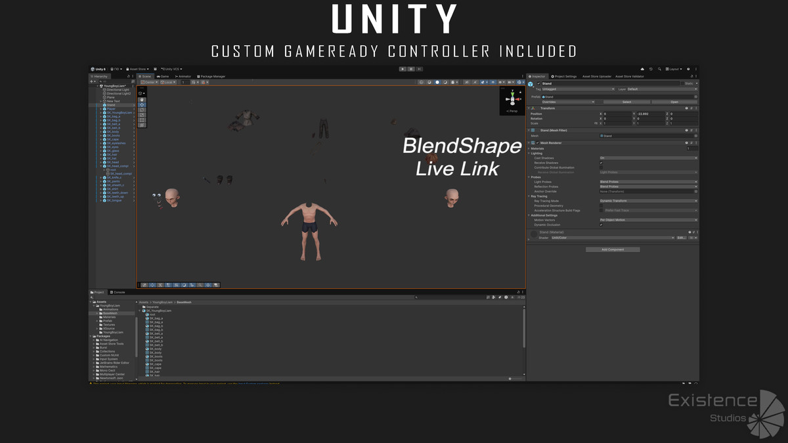The height and width of the screenshot is (443, 788).
Task: Click the Step frame button
Action: 419,69
